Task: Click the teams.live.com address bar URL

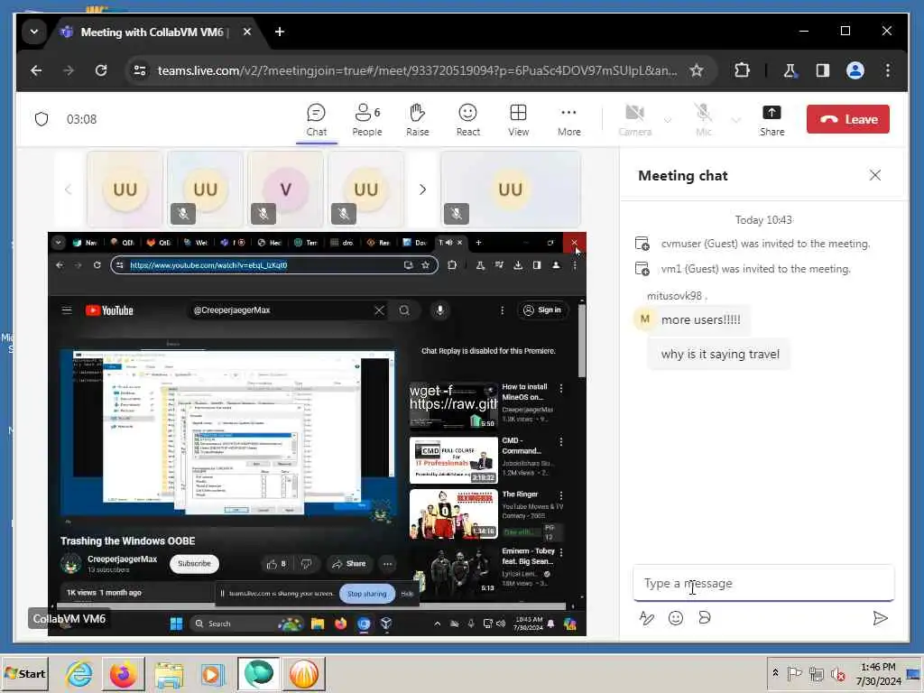Action: pos(417,70)
